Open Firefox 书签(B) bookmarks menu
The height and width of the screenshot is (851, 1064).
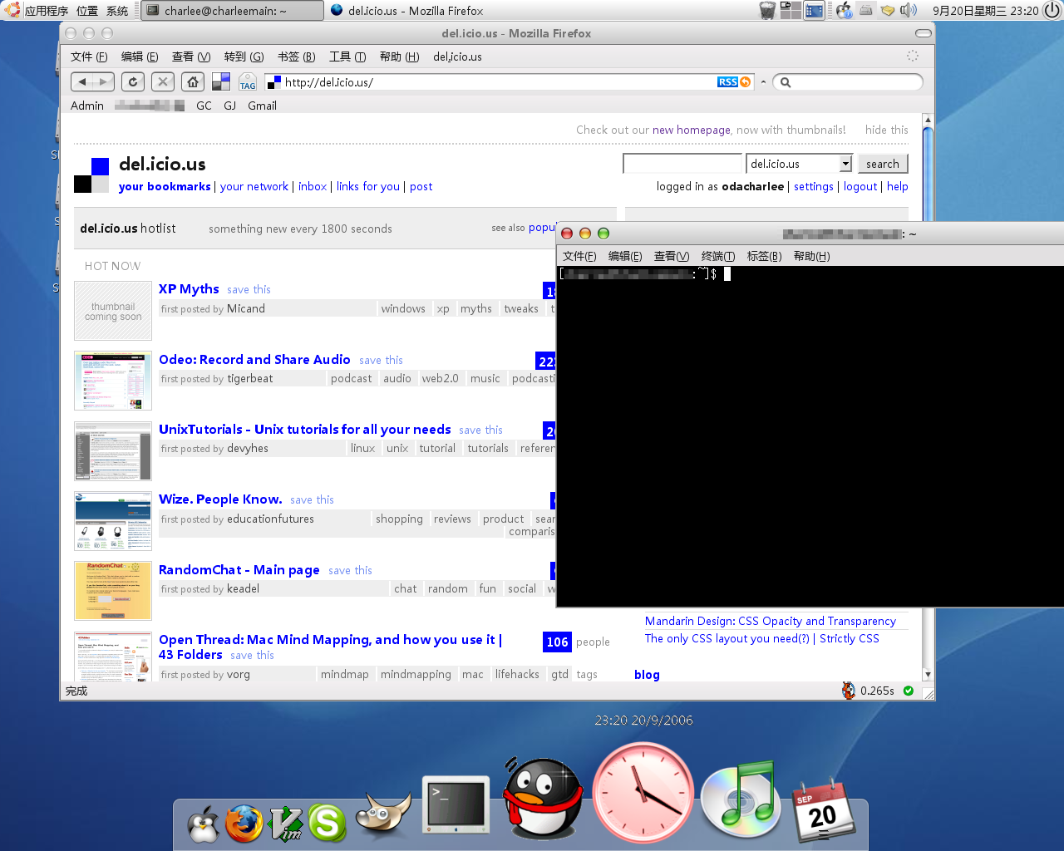coord(296,57)
